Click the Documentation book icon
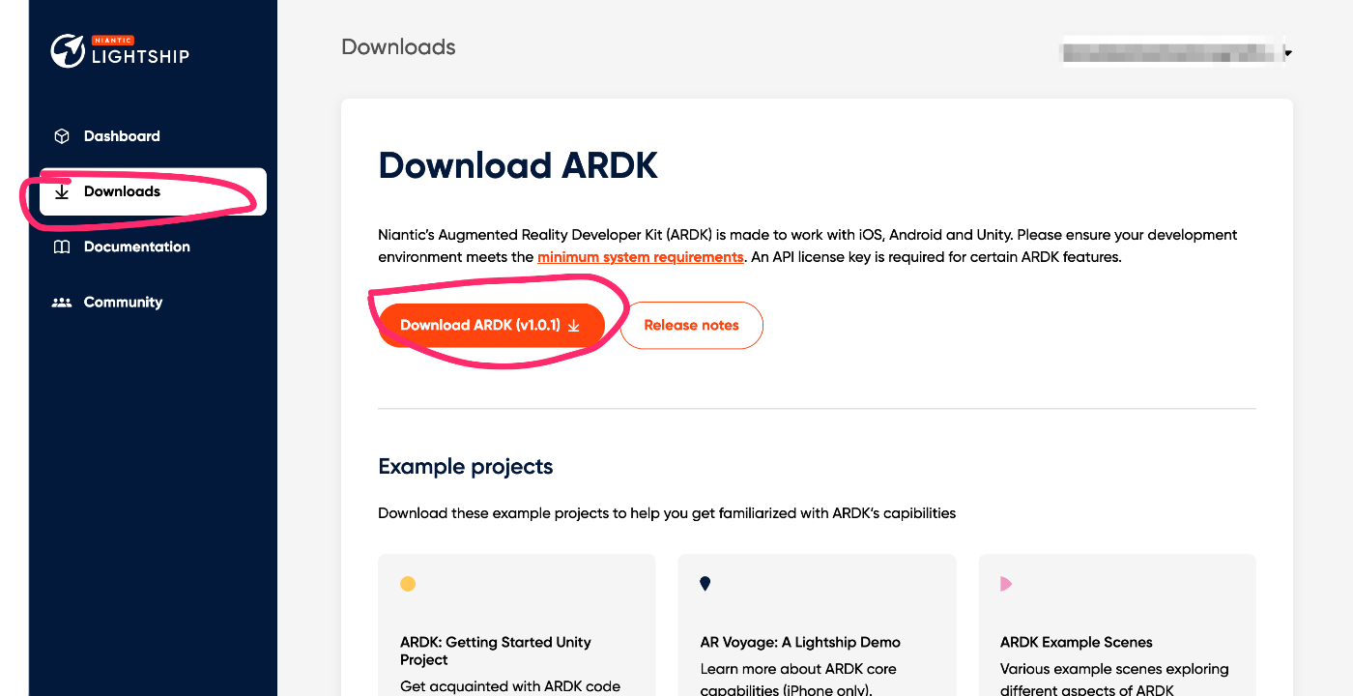 pyautogui.click(x=62, y=246)
